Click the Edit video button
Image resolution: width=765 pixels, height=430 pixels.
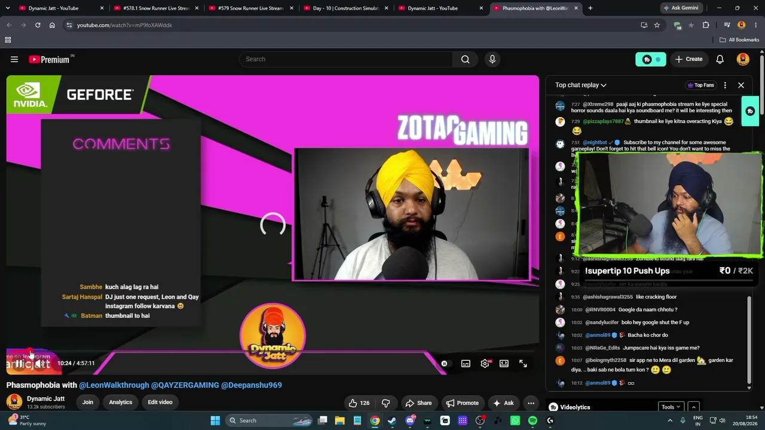tap(160, 403)
